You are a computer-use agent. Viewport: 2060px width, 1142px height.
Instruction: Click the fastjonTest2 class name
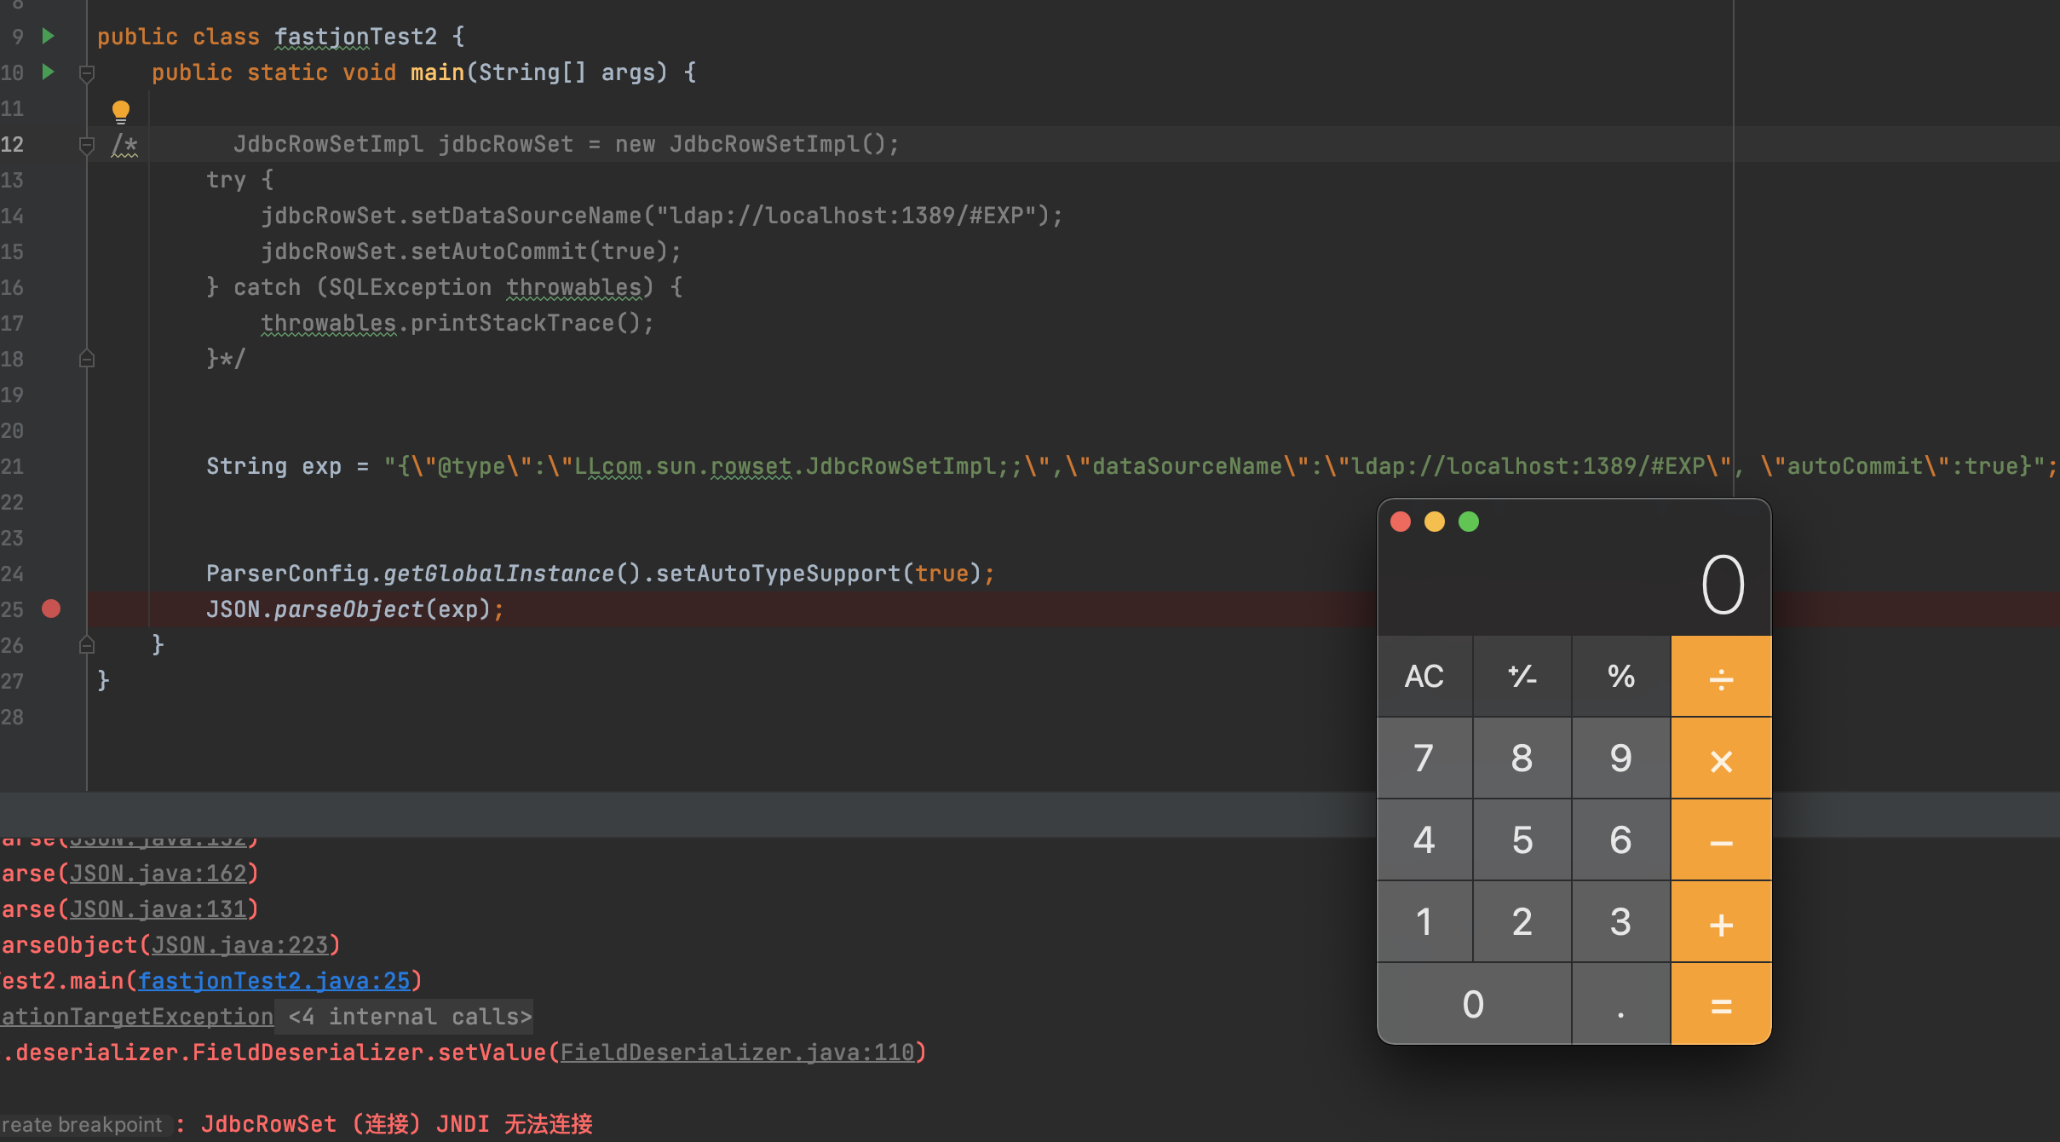point(355,37)
